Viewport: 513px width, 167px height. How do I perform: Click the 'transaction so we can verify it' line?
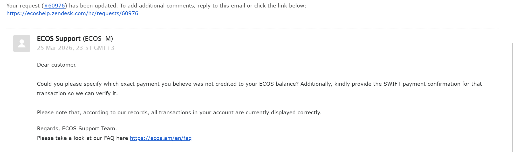(x=77, y=93)
